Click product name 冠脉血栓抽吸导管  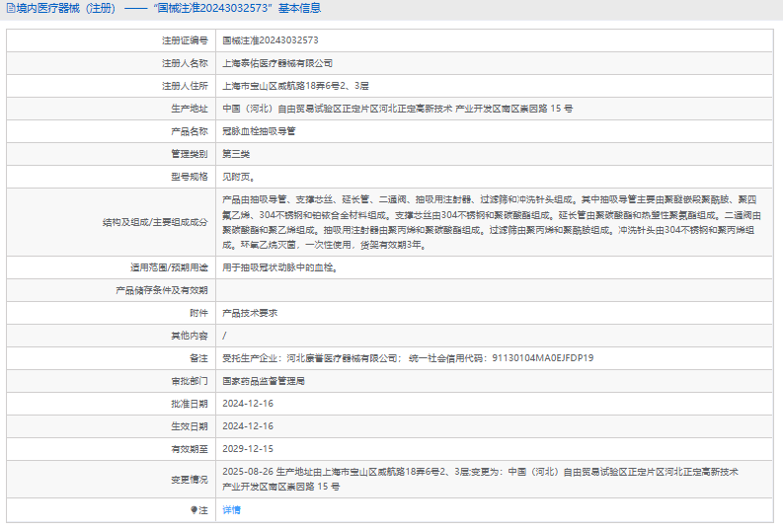pos(258,131)
